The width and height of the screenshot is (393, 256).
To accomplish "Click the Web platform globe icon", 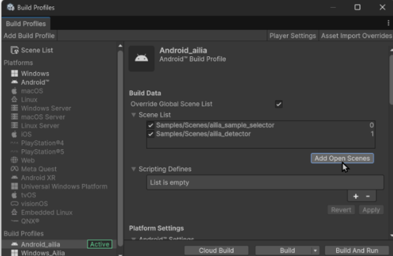I will coord(15,160).
